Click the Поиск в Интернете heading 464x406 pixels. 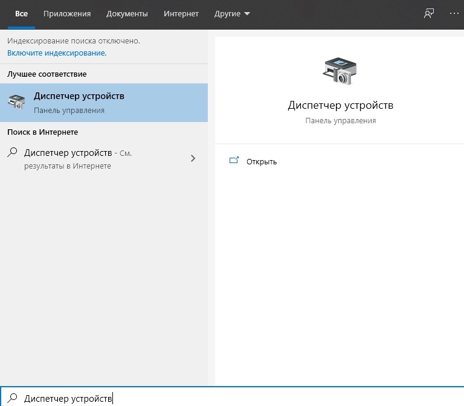click(43, 132)
